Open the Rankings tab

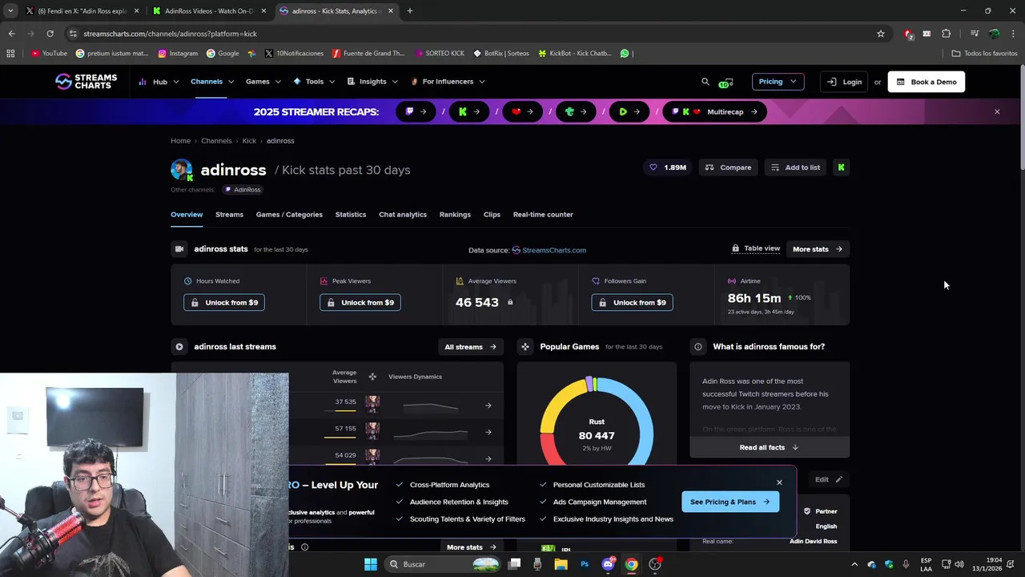point(455,215)
